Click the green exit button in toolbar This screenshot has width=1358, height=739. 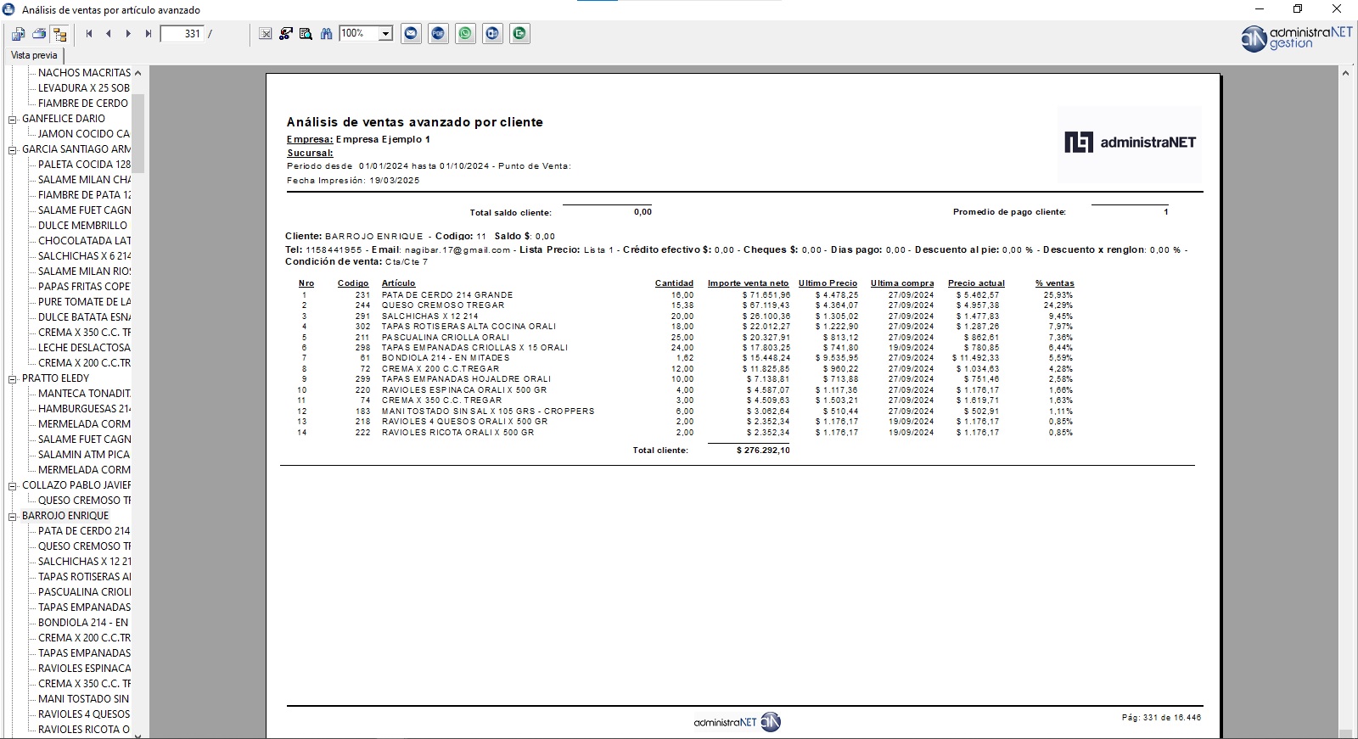pos(520,34)
